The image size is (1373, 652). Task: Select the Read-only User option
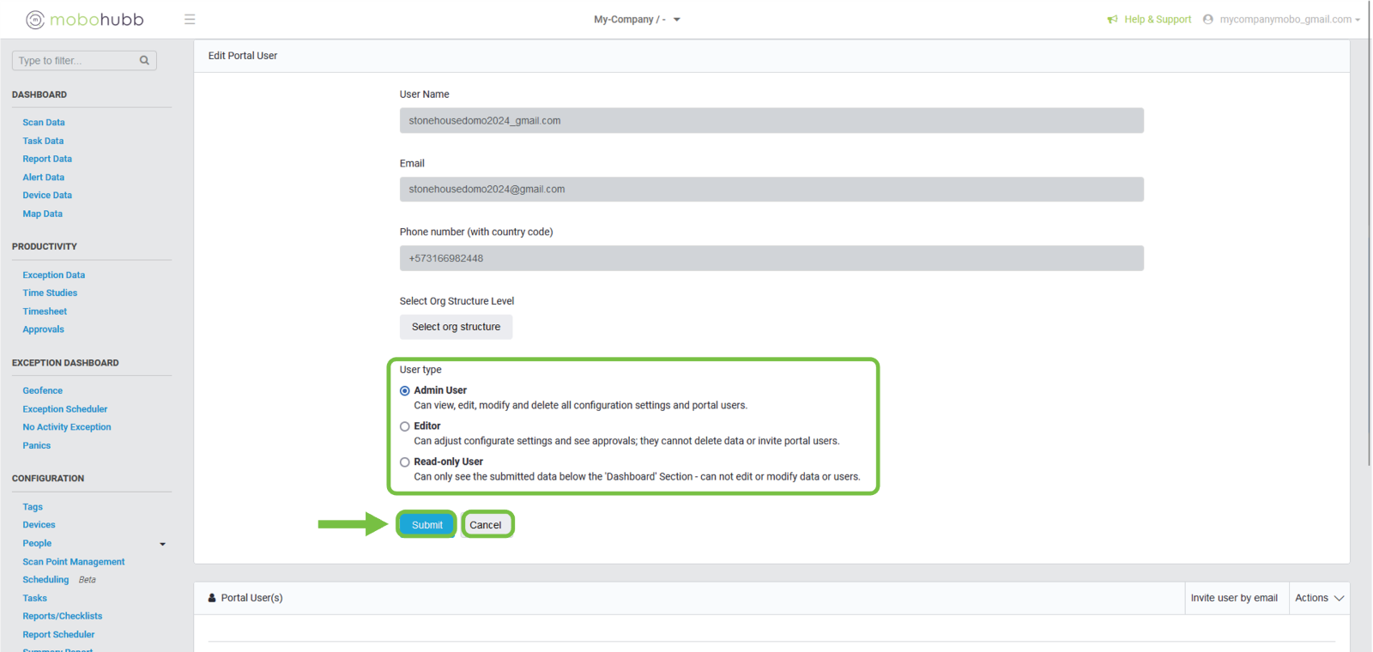405,462
